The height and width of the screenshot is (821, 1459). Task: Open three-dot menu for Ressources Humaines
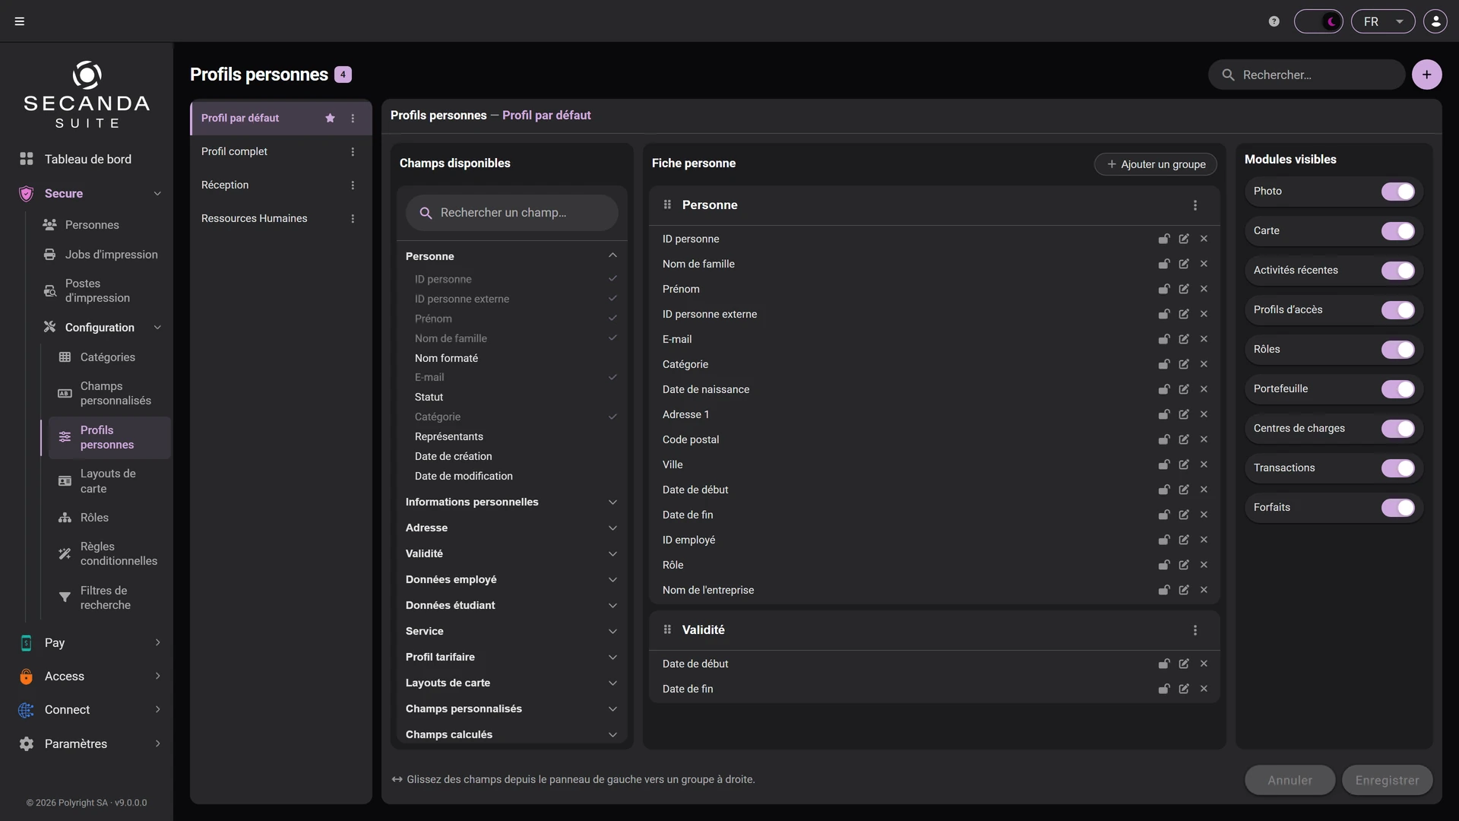353,219
